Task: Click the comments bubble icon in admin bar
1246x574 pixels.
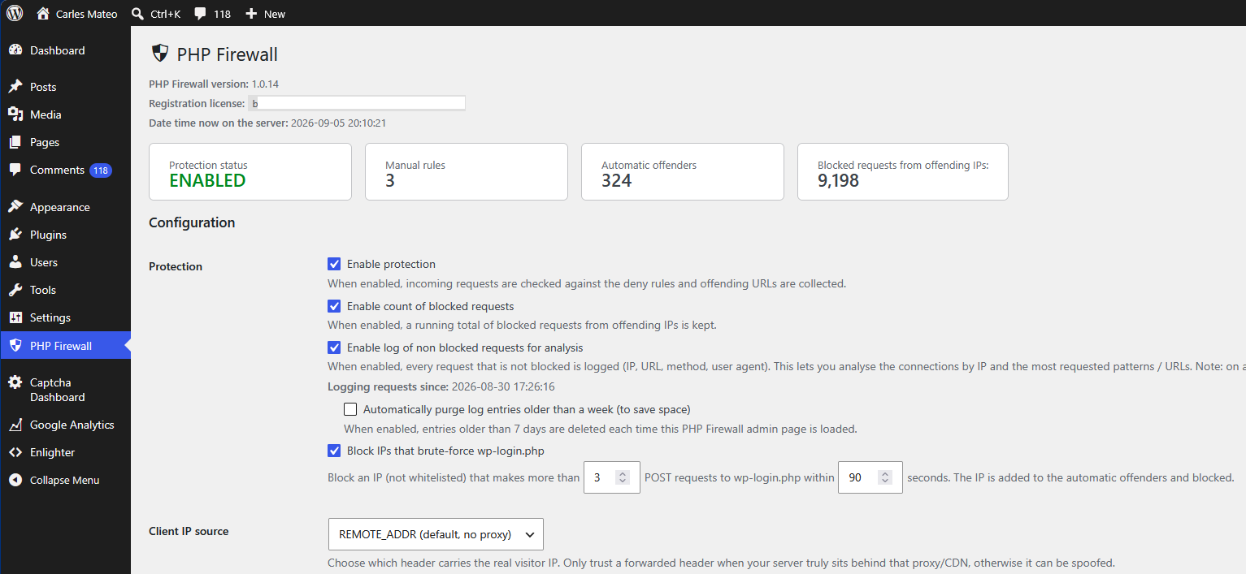Action: coord(200,13)
